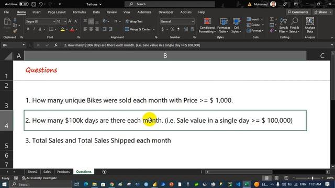Image resolution: width=335 pixels, height=188 pixels.
Task: Select column B header
Action: click(x=165, y=56)
